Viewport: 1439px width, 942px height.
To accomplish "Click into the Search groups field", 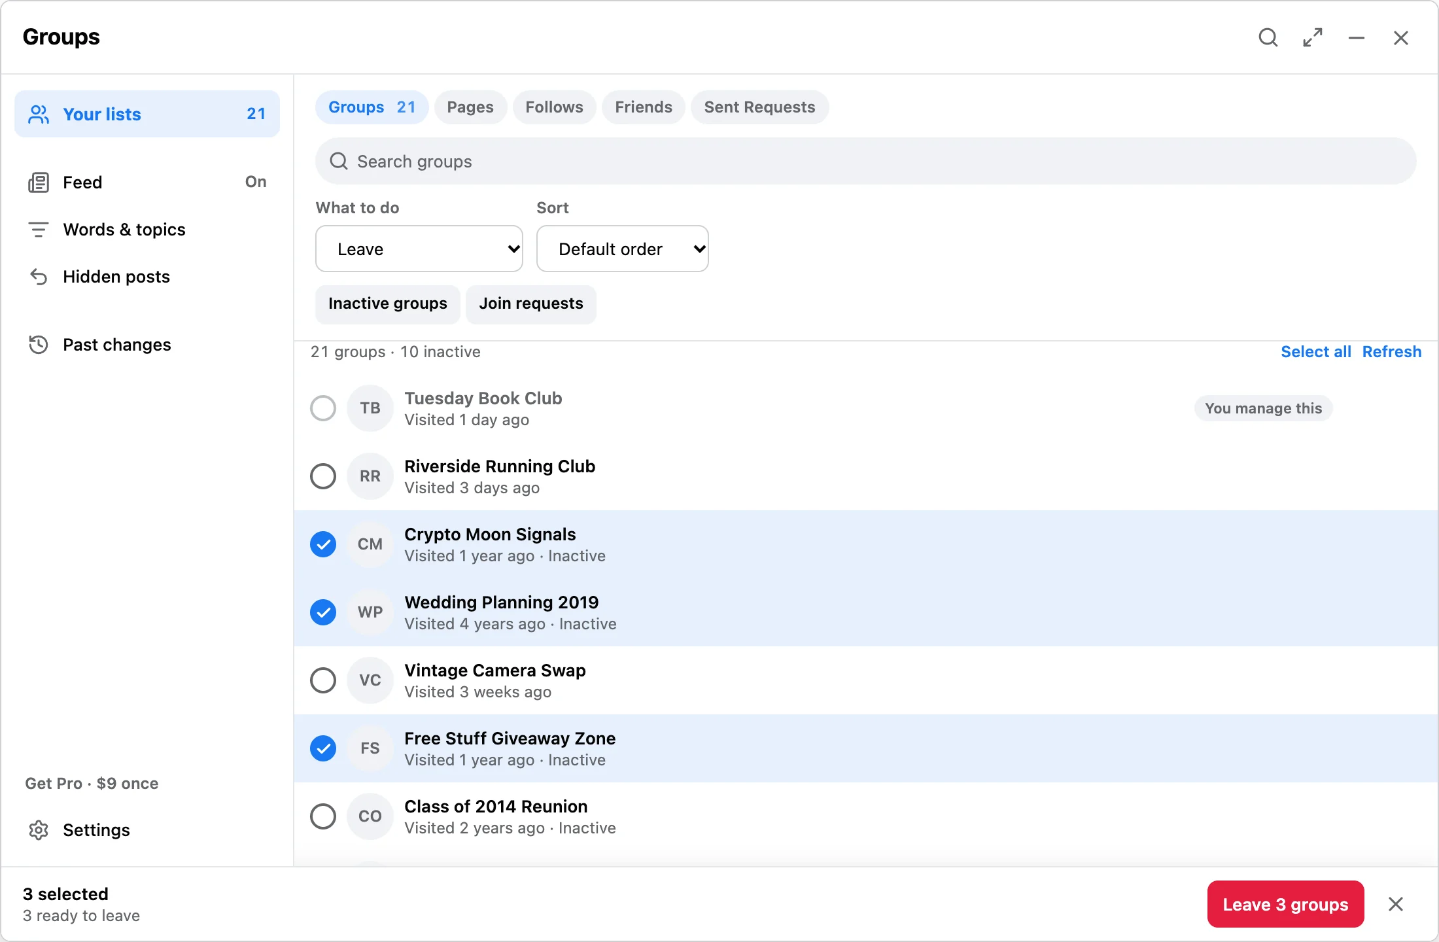I will (865, 161).
